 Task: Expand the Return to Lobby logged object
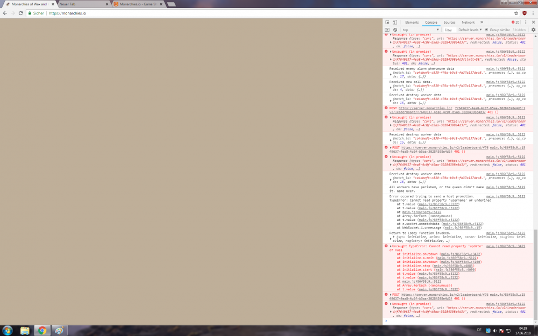pyautogui.click(x=391, y=239)
